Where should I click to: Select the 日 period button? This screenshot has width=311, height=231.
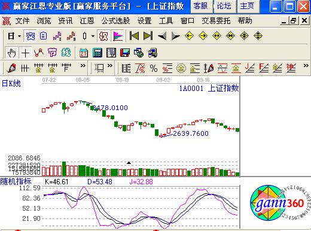11,36
